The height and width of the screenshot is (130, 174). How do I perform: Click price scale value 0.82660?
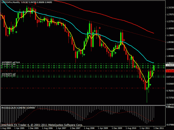coord(170,84)
